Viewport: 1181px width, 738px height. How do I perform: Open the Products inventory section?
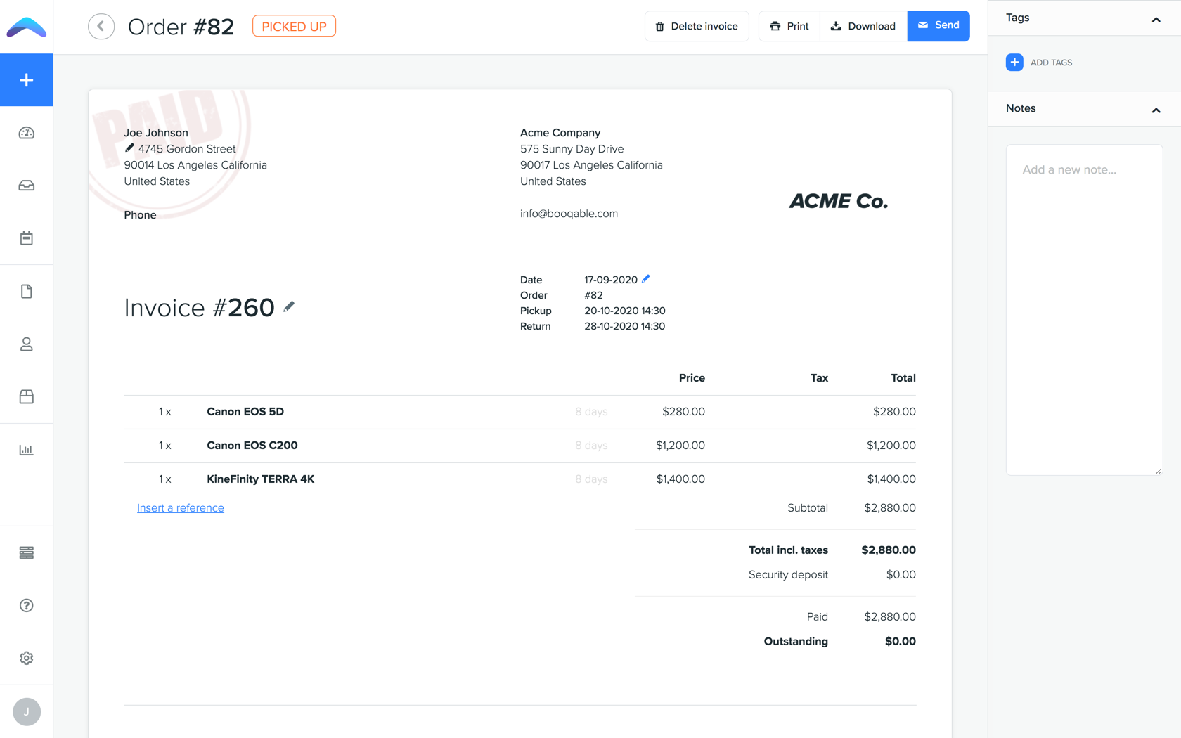tap(26, 396)
